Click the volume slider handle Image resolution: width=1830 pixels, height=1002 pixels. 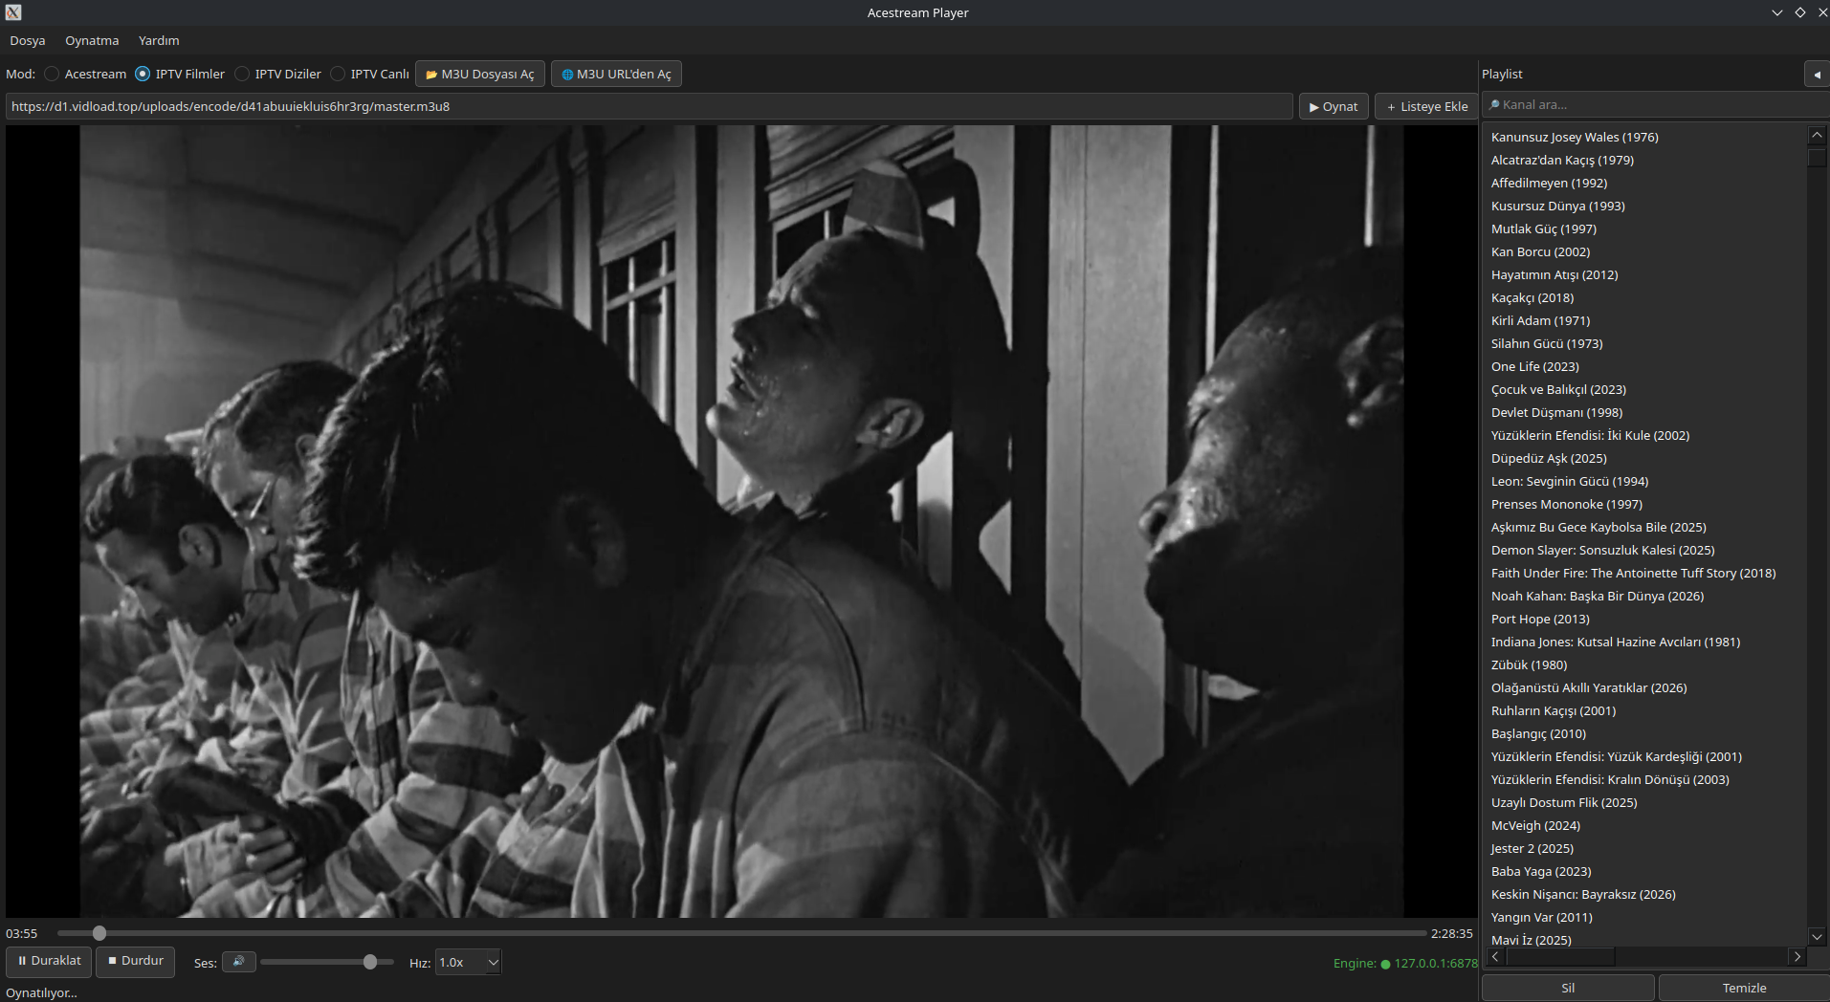point(370,962)
